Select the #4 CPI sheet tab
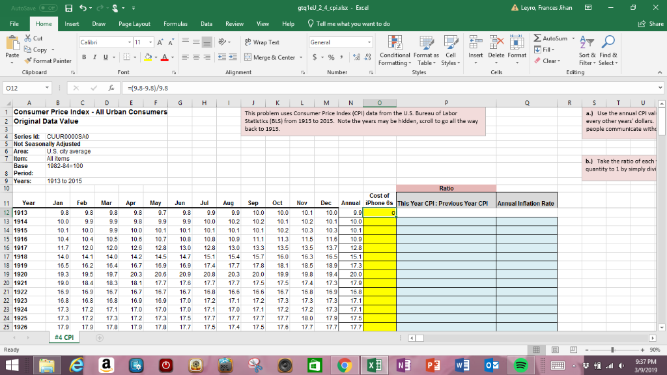Image resolution: width=667 pixels, height=375 pixels. coord(64,338)
